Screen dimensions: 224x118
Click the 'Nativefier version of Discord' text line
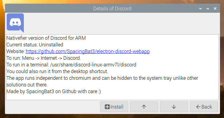point(46,38)
